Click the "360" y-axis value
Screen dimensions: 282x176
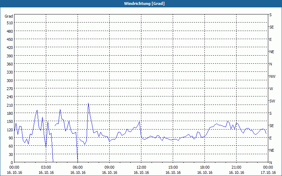point(10,64)
